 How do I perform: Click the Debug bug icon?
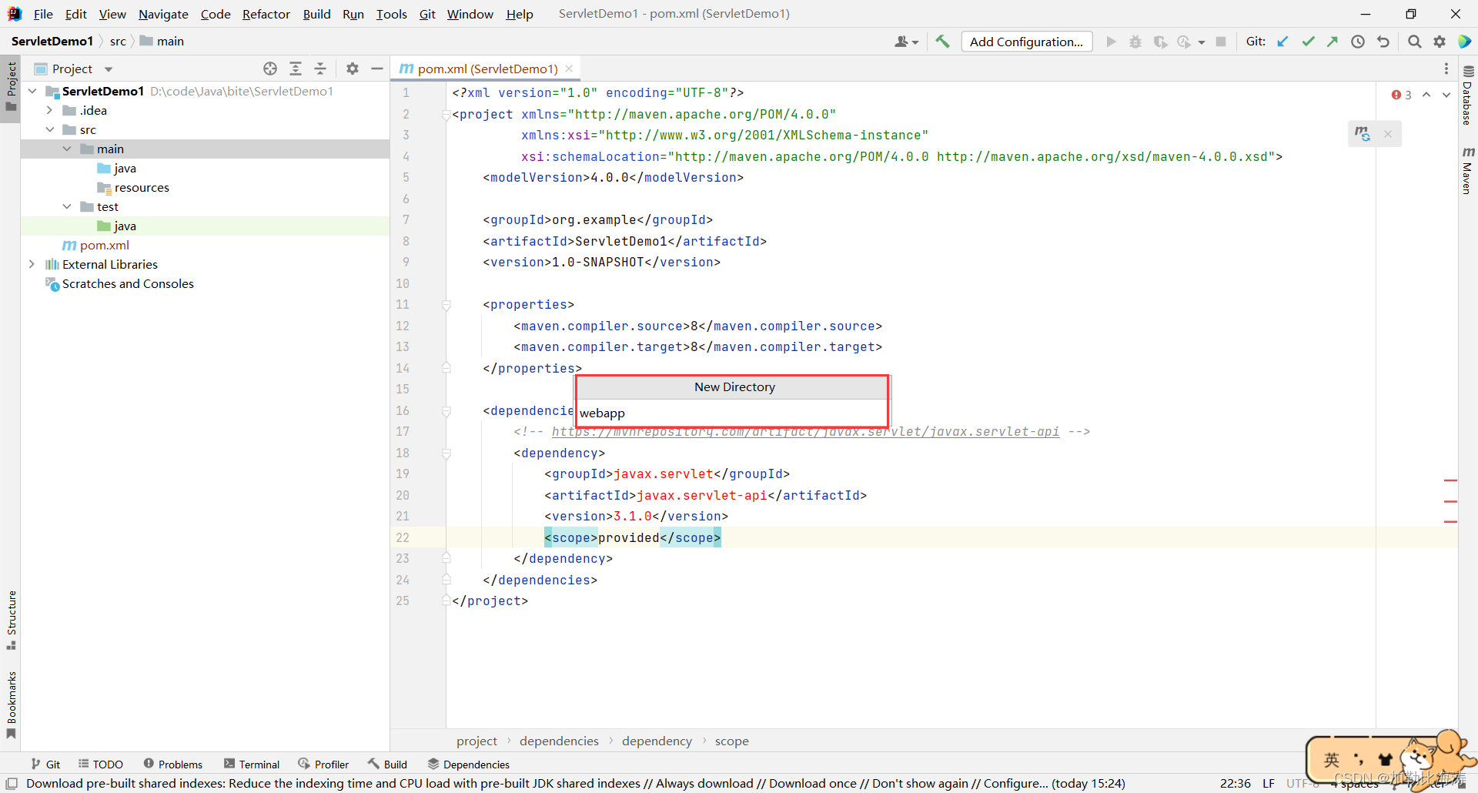pyautogui.click(x=1135, y=42)
